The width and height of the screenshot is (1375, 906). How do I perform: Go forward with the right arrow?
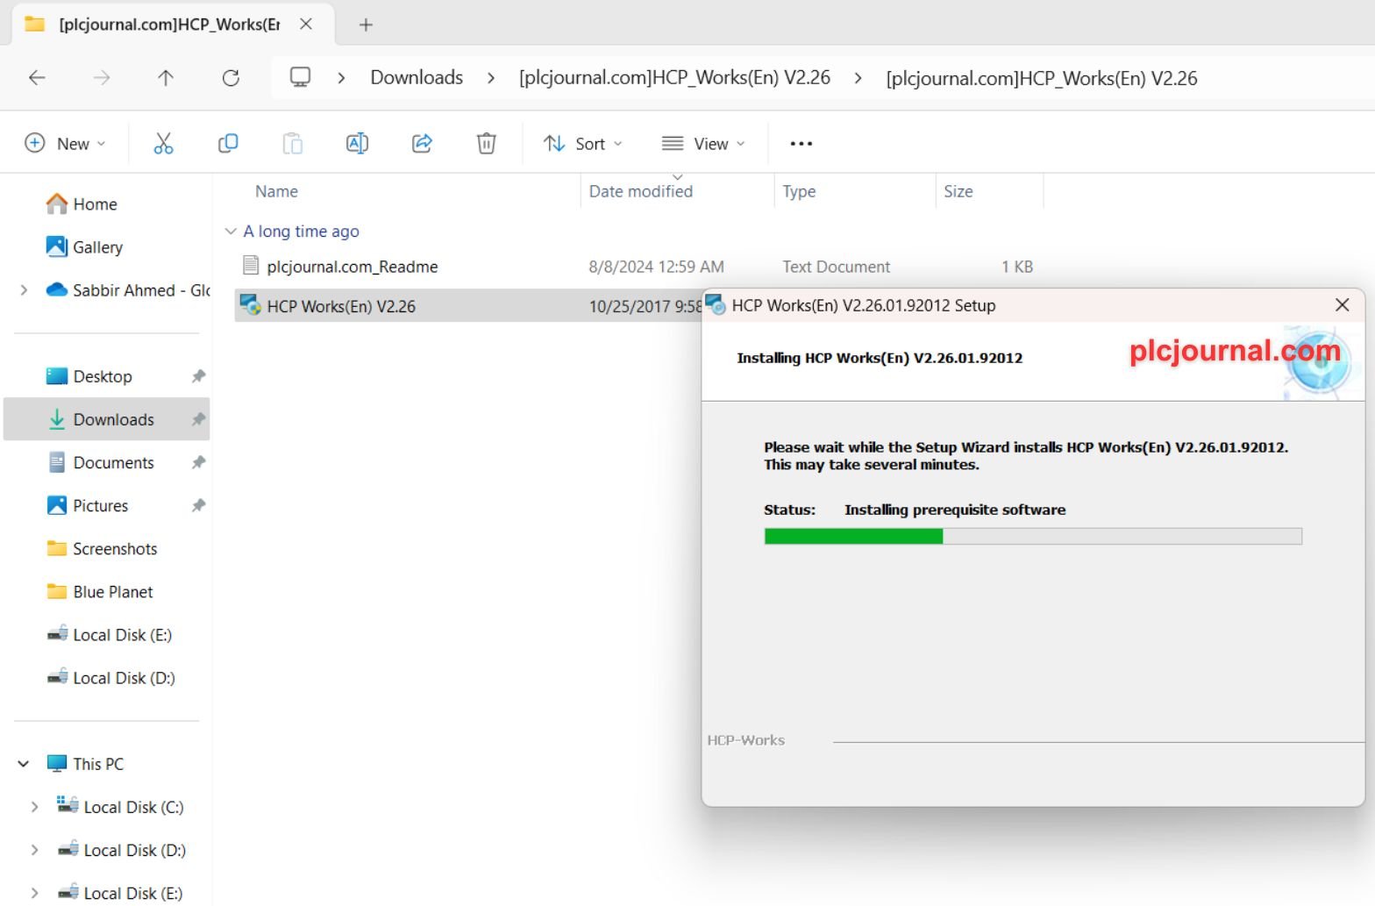(102, 77)
